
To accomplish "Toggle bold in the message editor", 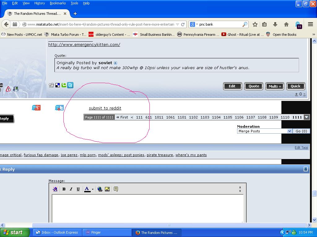I will click(x=64, y=189).
